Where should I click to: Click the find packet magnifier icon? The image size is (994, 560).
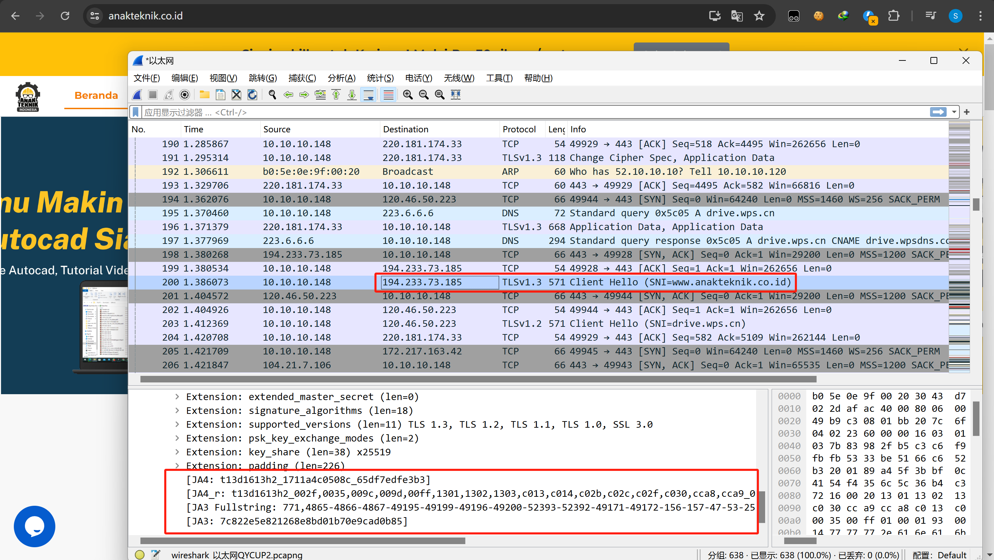pyautogui.click(x=272, y=95)
